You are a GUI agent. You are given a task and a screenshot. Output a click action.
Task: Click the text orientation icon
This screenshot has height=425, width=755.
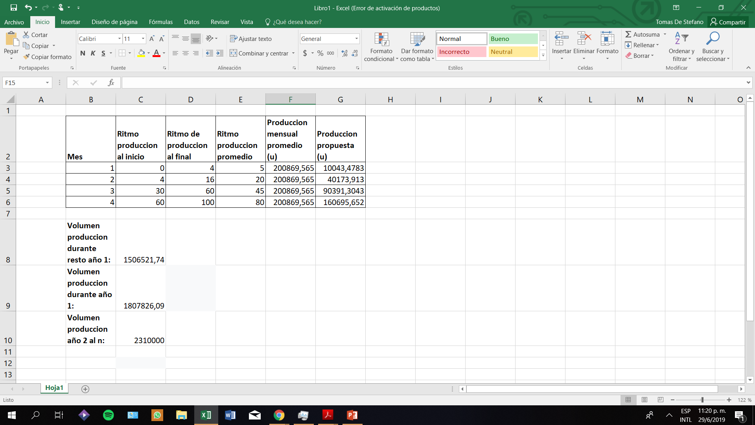click(210, 39)
